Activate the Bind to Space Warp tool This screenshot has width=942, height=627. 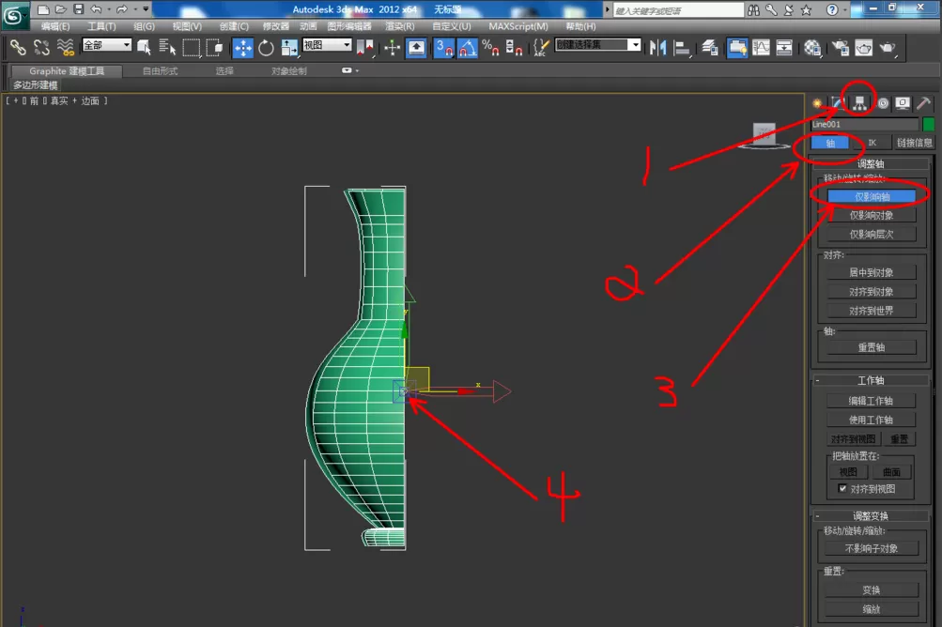pos(65,47)
